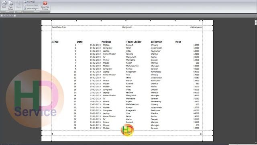This screenshot has width=257, height=145.
Task: Click 'Home Thiator' product in row 11
Action: pos(109,75)
